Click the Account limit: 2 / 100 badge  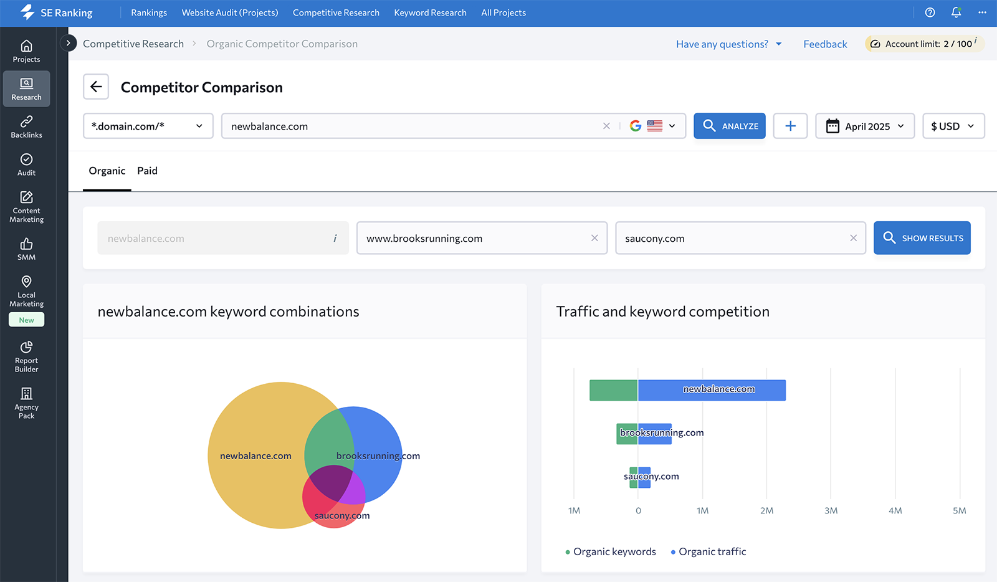(x=925, y=44)
